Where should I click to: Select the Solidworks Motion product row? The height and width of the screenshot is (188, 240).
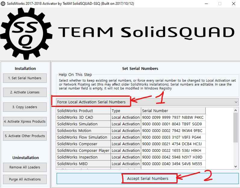point(83,131)
